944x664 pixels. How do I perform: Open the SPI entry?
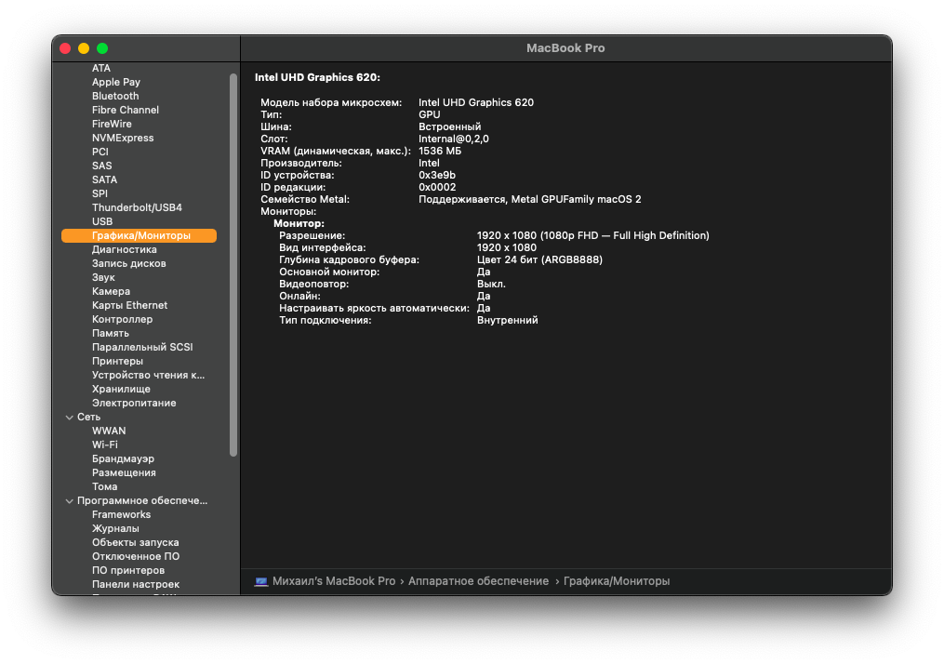point(100,193)
